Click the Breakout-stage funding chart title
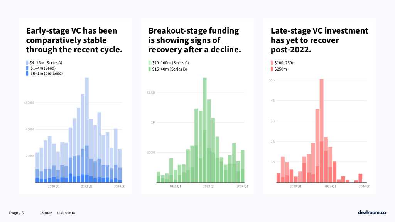395x222 pixels. pos(195,40)
